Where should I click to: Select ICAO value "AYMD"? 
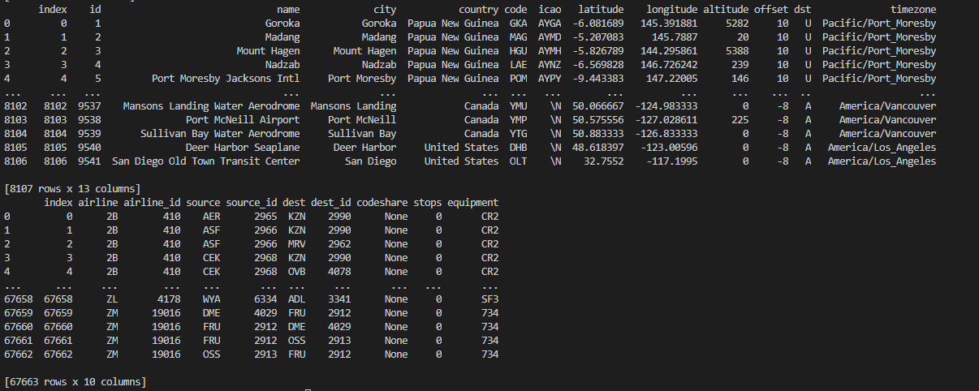(550, 37)
